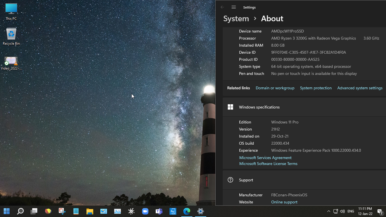Collapse the Windows specifications section
386x217 pixels.
tap(304, 107)
